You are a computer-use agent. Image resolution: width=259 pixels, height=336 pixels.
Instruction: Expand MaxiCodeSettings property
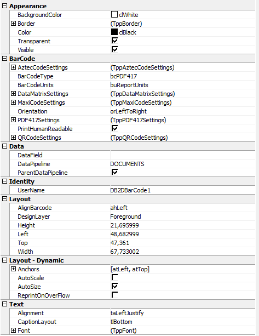(13, 102)
